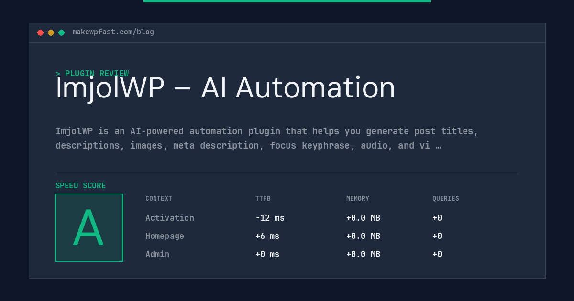
Task: Click the MEMORY column header
Action: click(x=358, y=199)
